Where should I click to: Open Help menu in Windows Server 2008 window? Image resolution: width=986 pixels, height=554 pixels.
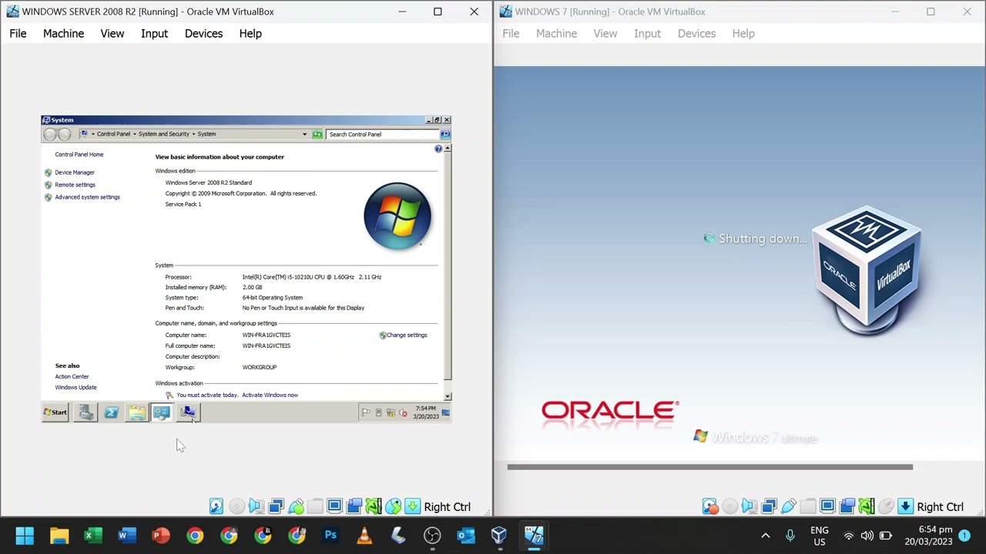click(x=250, y=33)
